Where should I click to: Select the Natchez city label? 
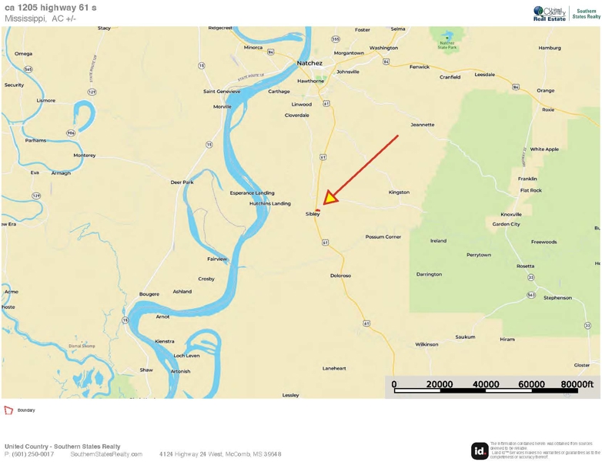(309, 63)
